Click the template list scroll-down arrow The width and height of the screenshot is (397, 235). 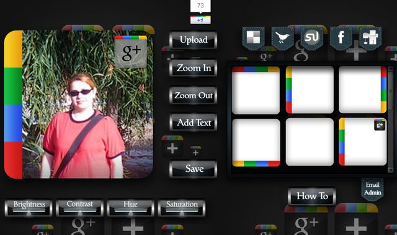point(390,171)
